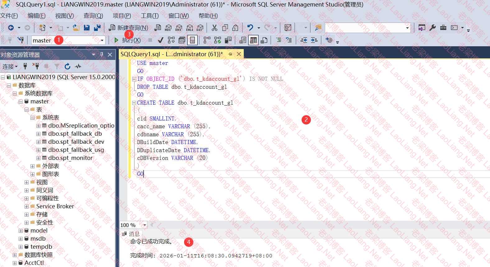The image size is (490, 267).
Task: Expand the tempdb database node
Action: tap(21, 247)
